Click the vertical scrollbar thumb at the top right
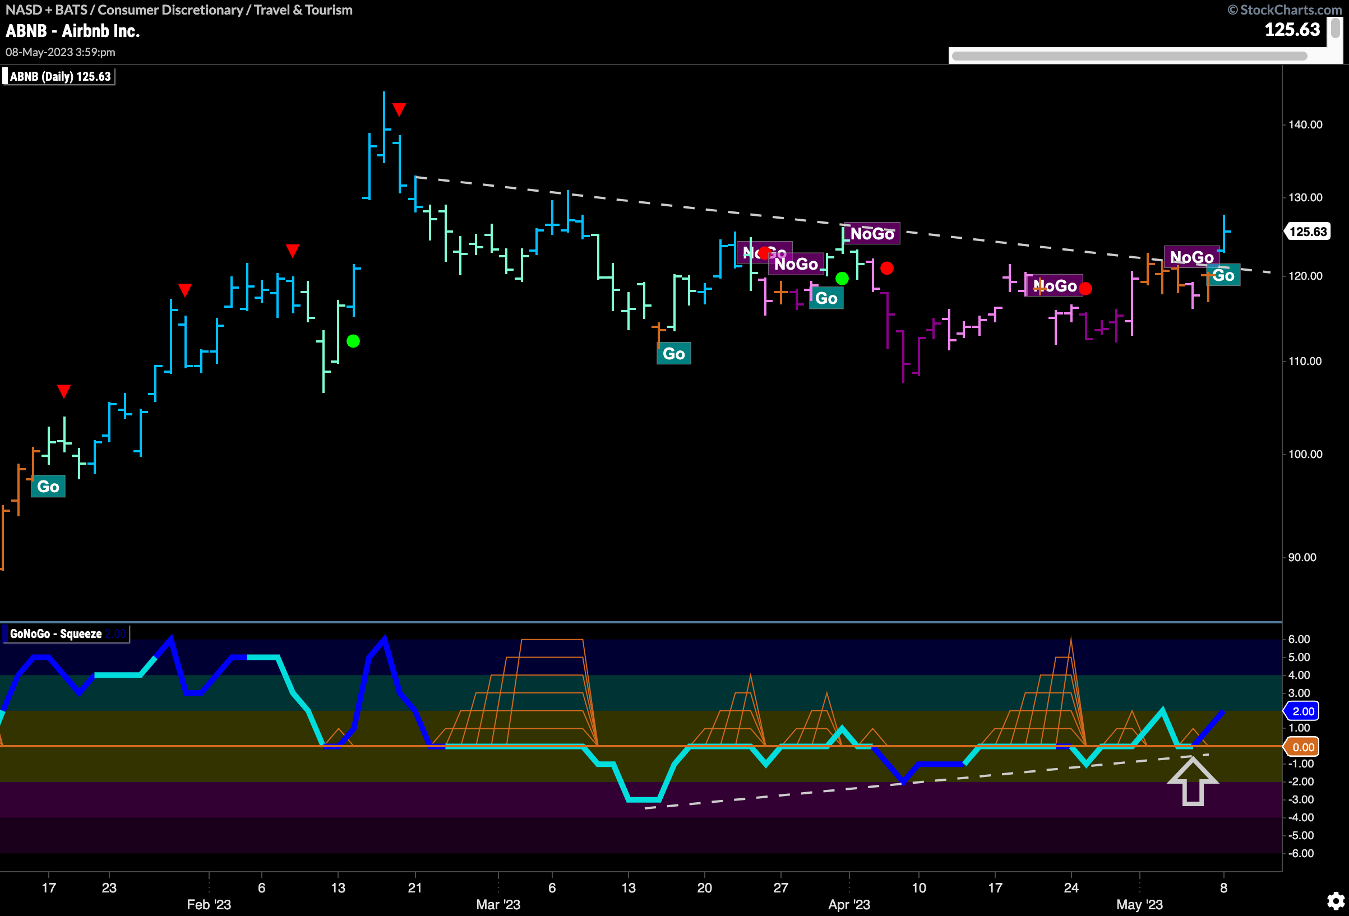The image size is (1349, 916). [1335, 29]
